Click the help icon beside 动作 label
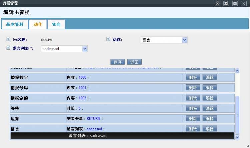 [x=108, y=39]
